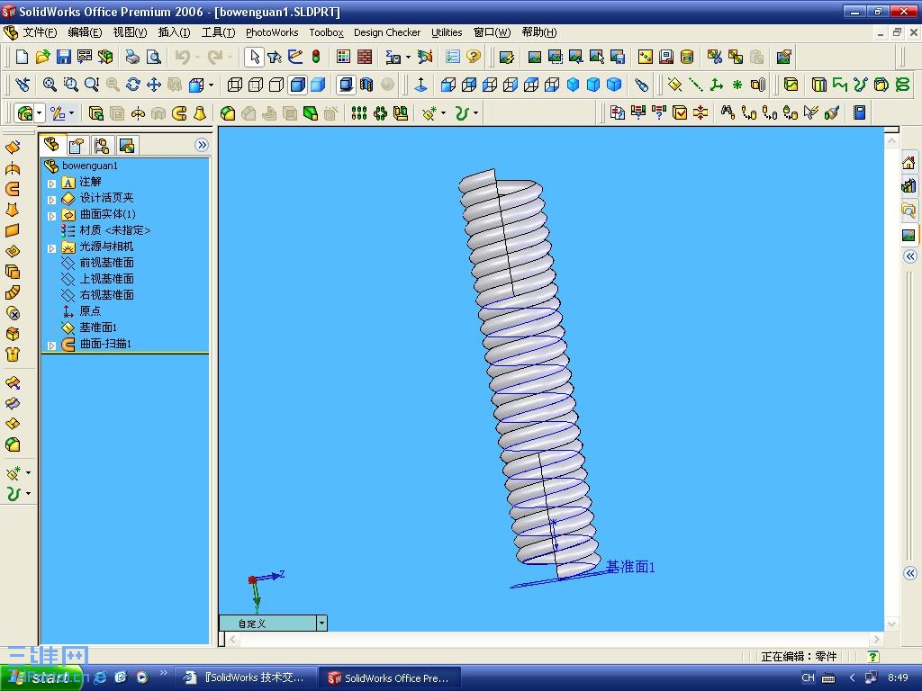
Task: Open the curves tool dropdown arrow
Action: [x=475, y=112]
